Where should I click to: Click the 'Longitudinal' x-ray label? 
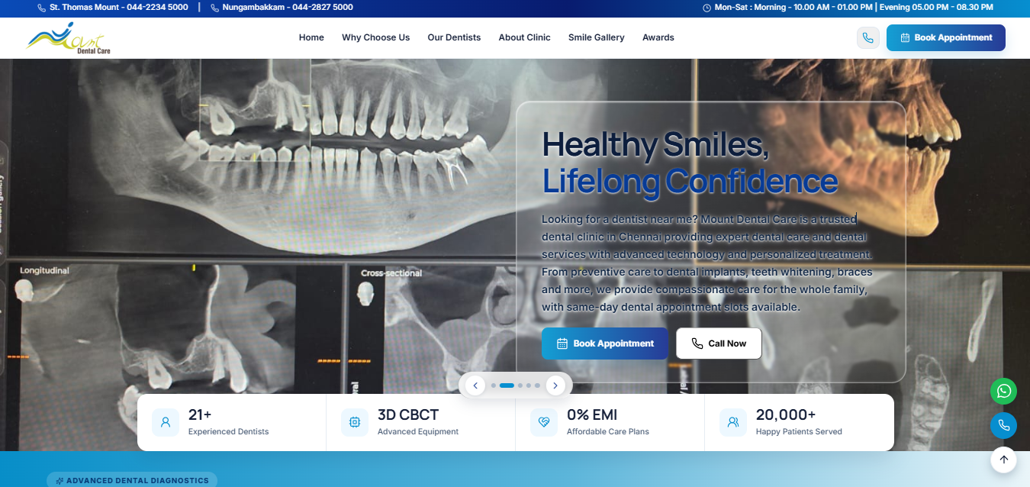[x=44, y=271]
